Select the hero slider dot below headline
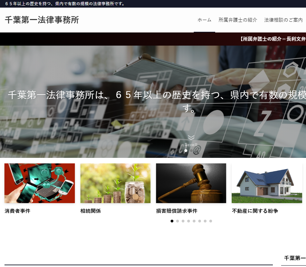This screenshot has width=306, height=267. click(186, 150)
